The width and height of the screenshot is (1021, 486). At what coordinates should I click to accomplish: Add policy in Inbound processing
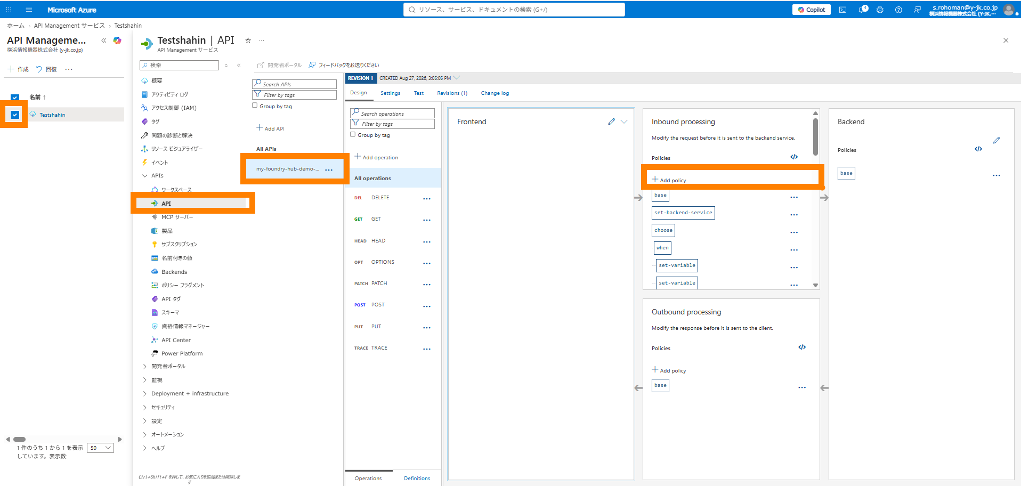pos(669,180)
